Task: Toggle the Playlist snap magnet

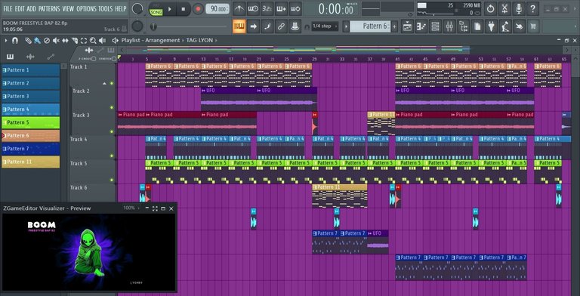Action: tap(15, 40)
